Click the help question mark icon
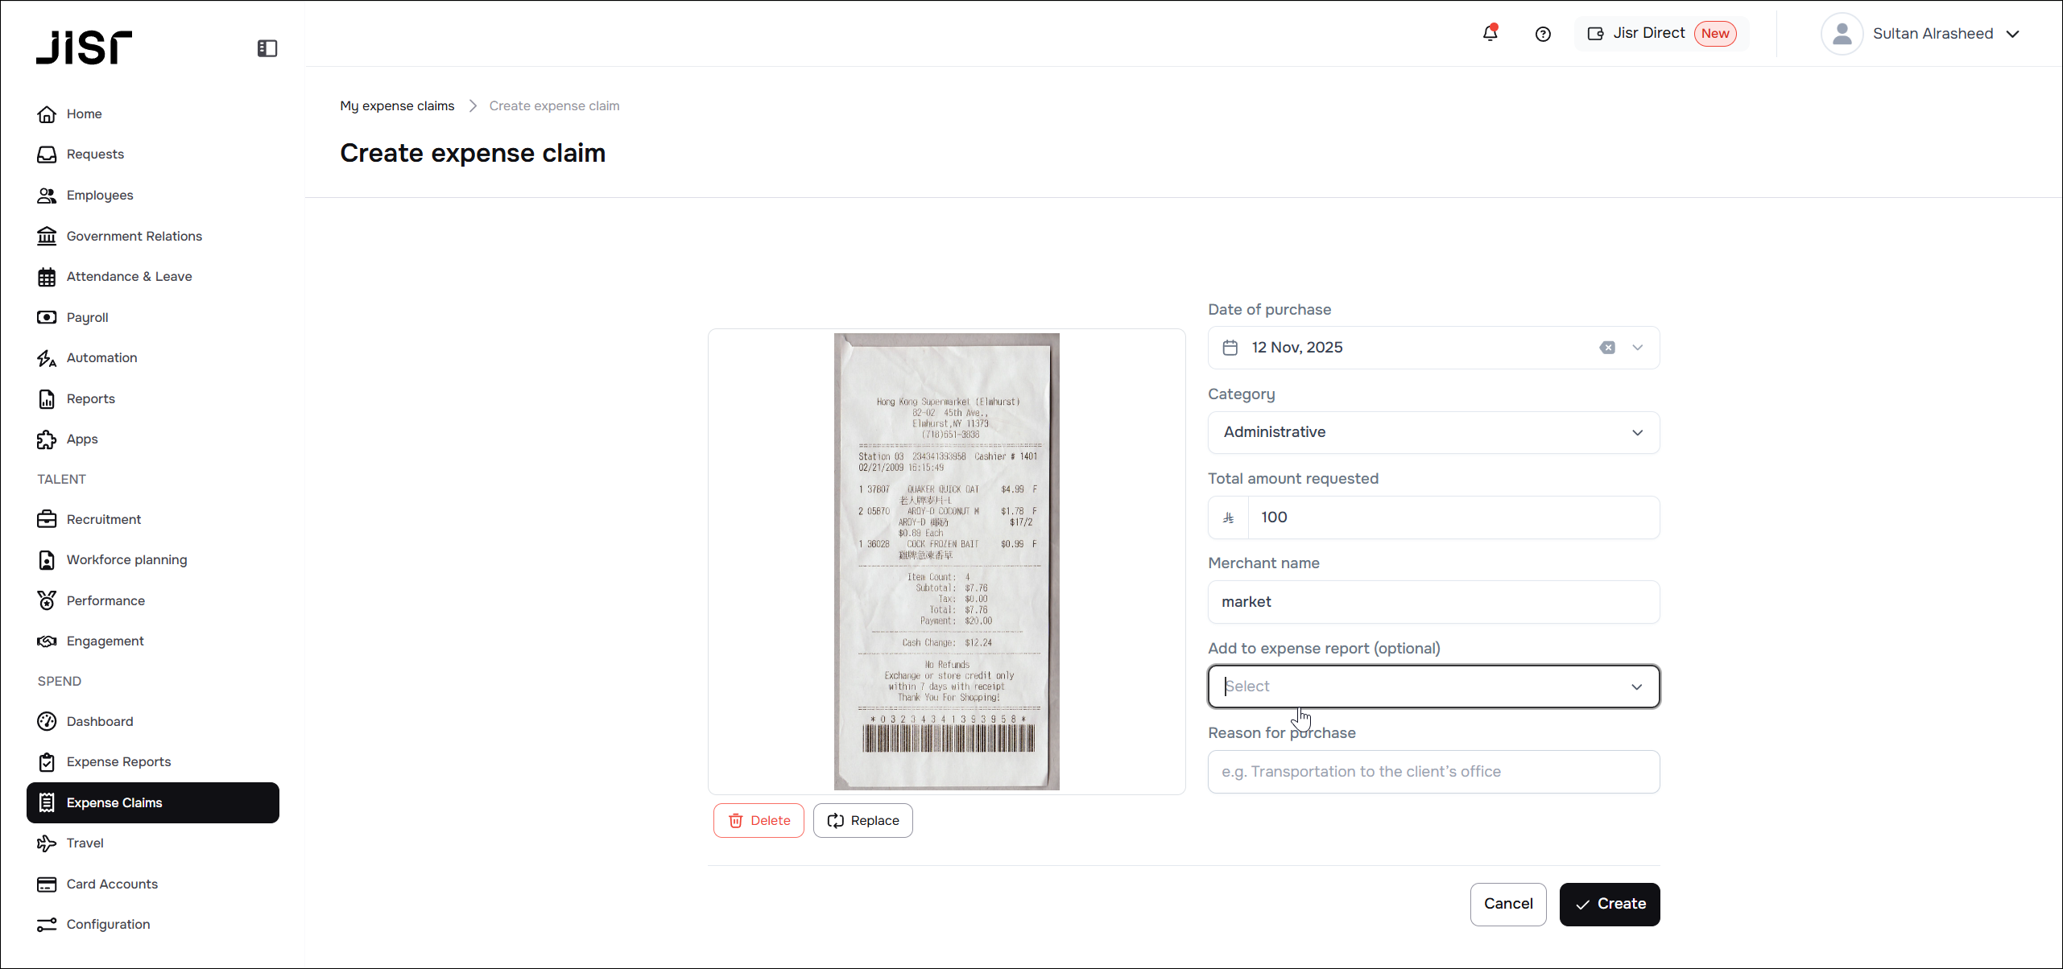 (x=1542, y=34)
